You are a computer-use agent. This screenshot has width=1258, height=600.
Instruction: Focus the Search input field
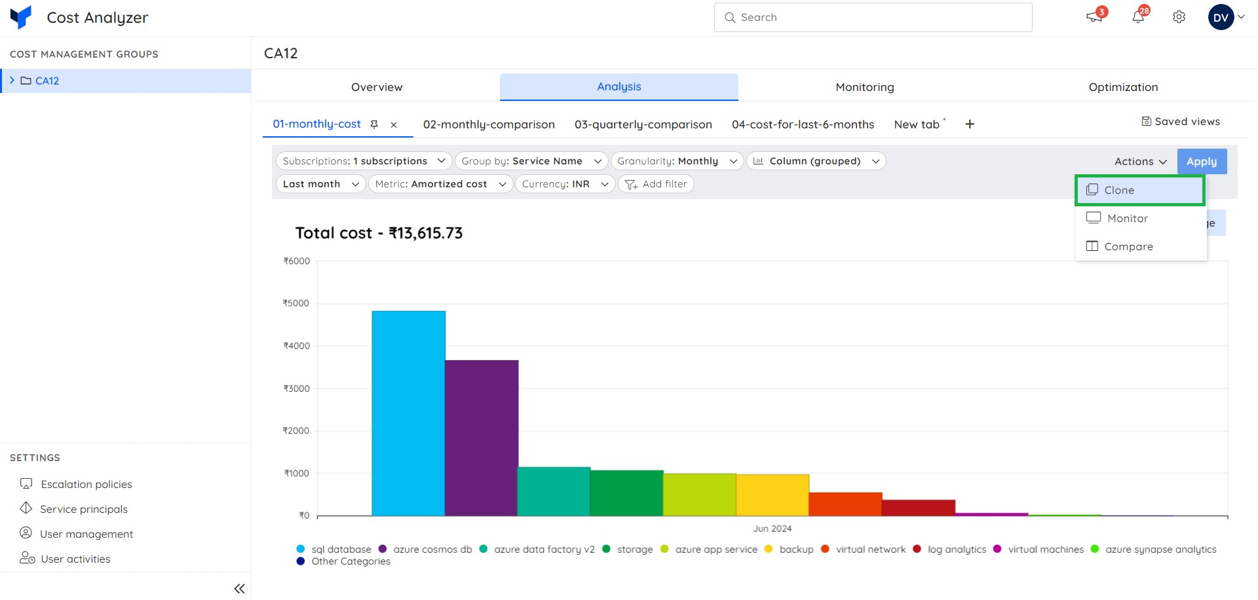pos(873,18)
